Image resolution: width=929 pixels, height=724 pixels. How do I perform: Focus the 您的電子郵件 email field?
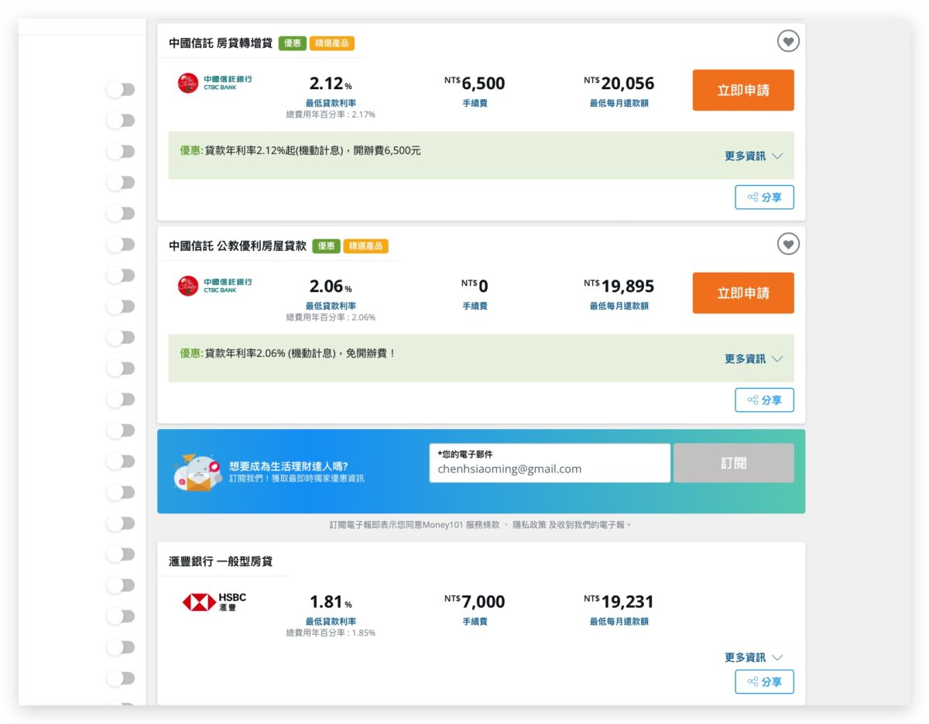tap(550, 463)
